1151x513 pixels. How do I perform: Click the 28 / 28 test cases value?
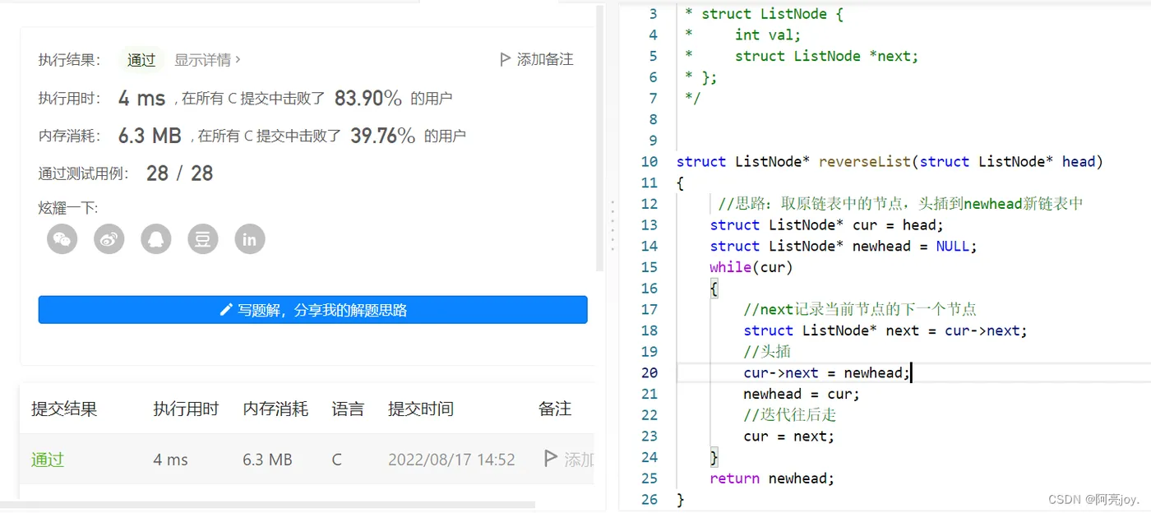point(179,173)
